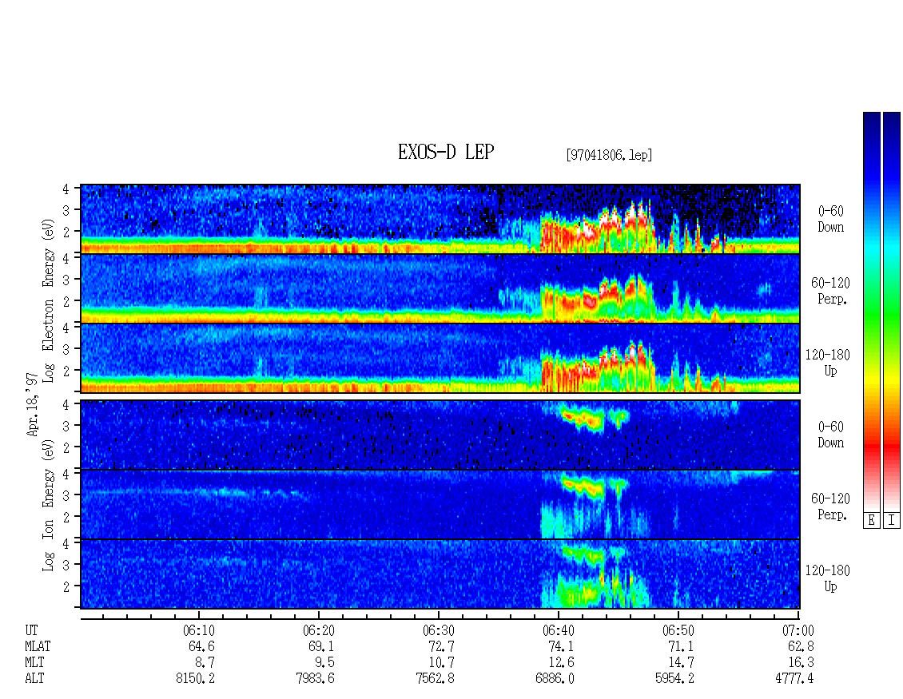Click MLT value 10.7
Screen dimensions: 903x699
click(441, 663)
